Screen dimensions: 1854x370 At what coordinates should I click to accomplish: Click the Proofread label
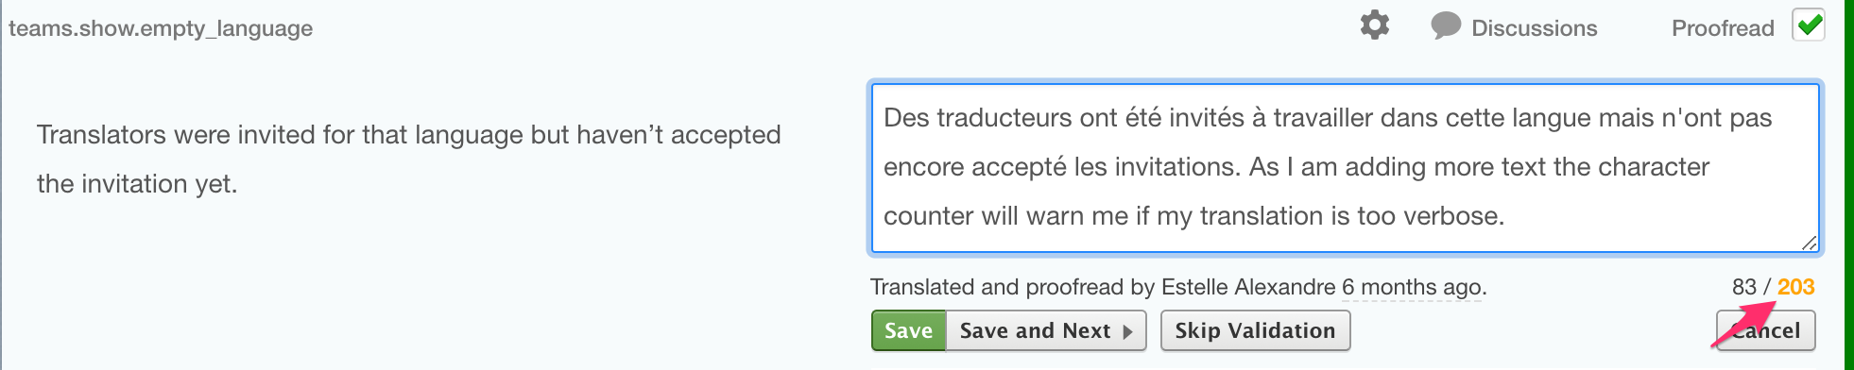click(1722, 28)
